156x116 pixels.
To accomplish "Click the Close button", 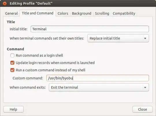I will [142, 109].
